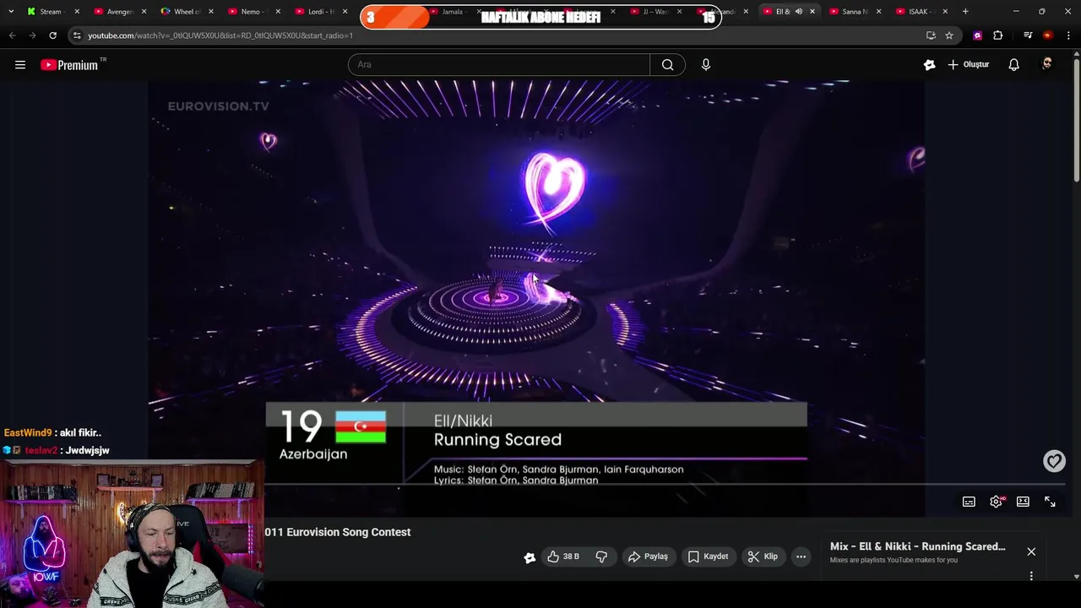Start voice search with microphone icon
Image resolution: width=1081 pixels, height=608 pixels.
click(706, 65)
